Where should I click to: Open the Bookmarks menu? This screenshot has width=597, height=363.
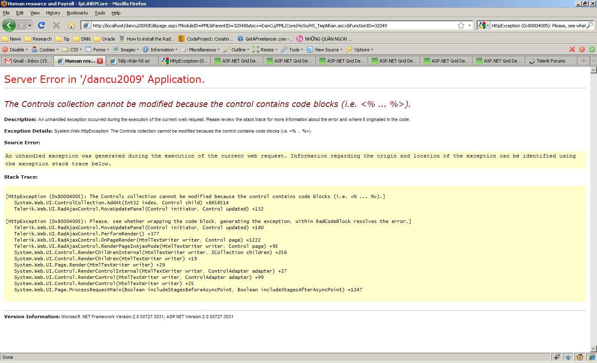(78, 13)
